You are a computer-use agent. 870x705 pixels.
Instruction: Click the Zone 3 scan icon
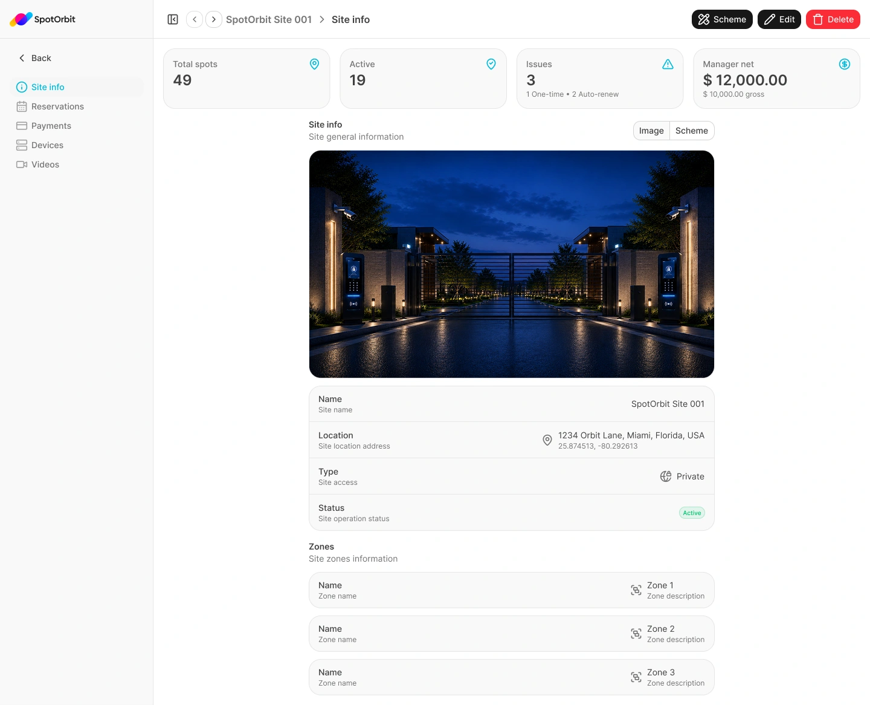click(636, 677)
